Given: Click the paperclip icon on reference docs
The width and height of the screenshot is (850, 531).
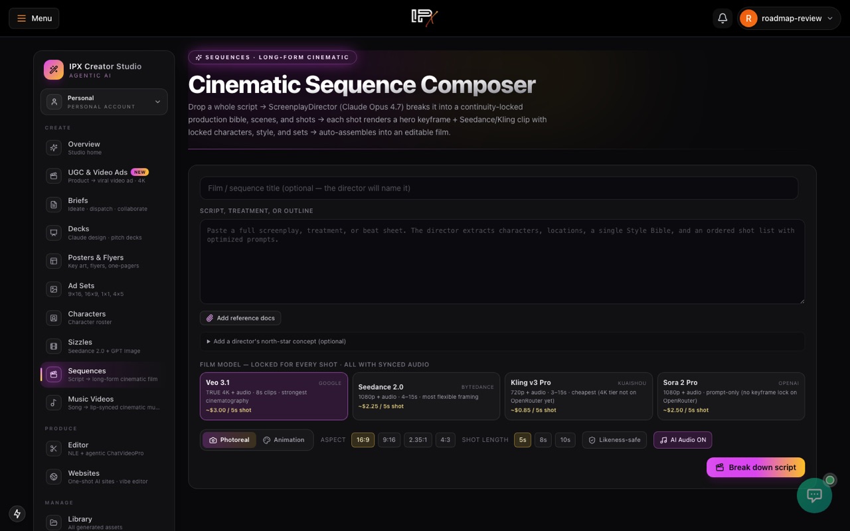Looking at the screenshot, I should pos(210,318).
